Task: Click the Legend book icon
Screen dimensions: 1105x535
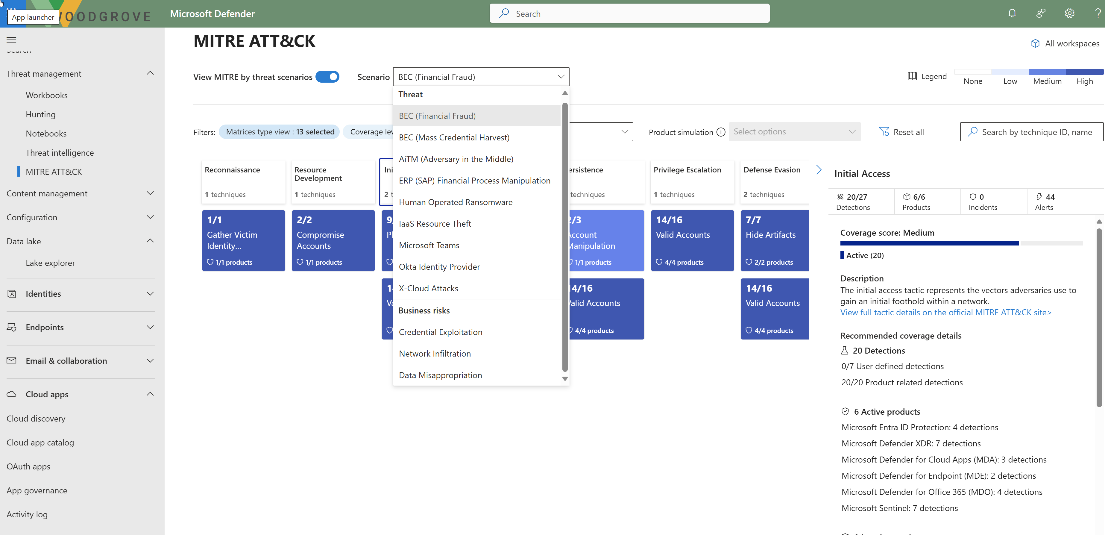Action: click(x=912, y=76)
